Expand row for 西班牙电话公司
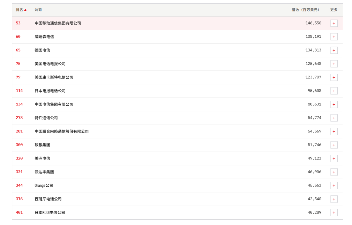This screenshot has width=352, height=225. [334, 199]
